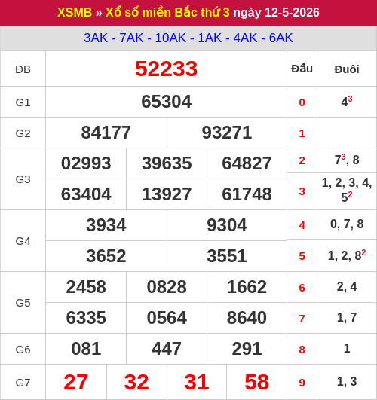Click head digit 0 in Đầu column
Screen dimensions: 377x400
pos(302,102)
